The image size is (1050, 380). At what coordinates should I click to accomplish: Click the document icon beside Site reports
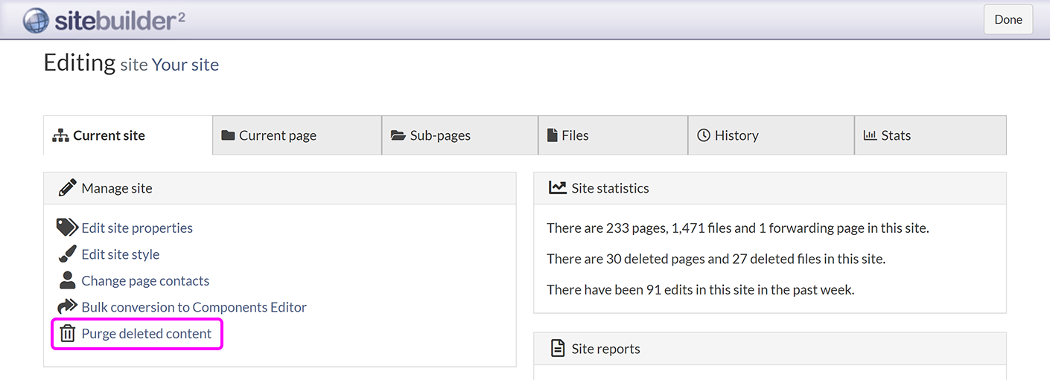point(557,349)
